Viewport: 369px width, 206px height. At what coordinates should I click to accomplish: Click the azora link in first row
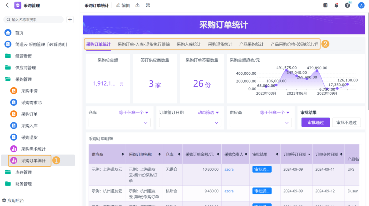[x=229, y=169]
